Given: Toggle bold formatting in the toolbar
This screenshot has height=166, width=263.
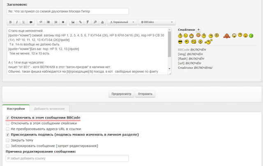Looking at the screenshot, I should coord(10,22).
